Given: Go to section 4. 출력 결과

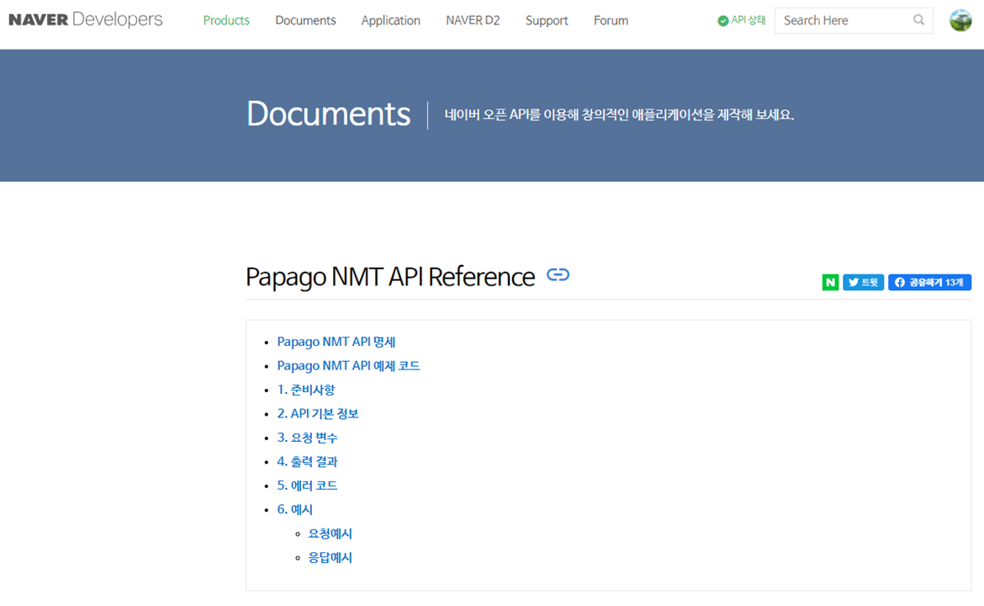Looking at the screenshot, I should (x=308, y=461).
